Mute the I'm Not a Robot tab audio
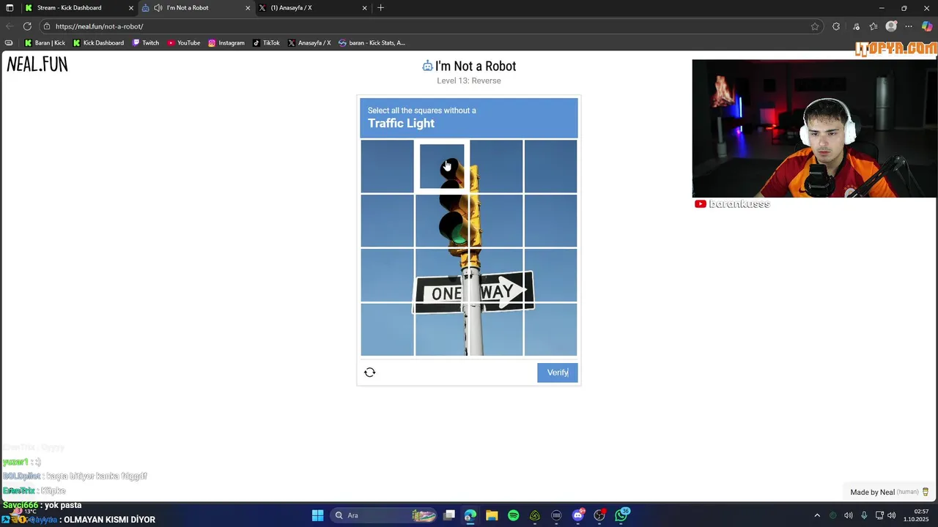 tap(158, 7)
